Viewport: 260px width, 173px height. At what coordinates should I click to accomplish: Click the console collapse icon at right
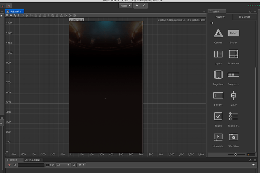click(x=254, y=165)
